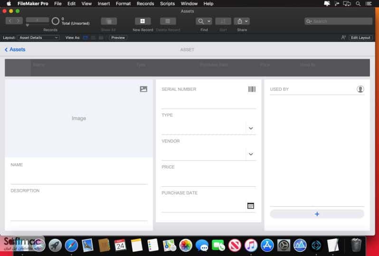Open the App Store in the Dock
The height and width of the screenshot is (256, 379).
point(267,246)
